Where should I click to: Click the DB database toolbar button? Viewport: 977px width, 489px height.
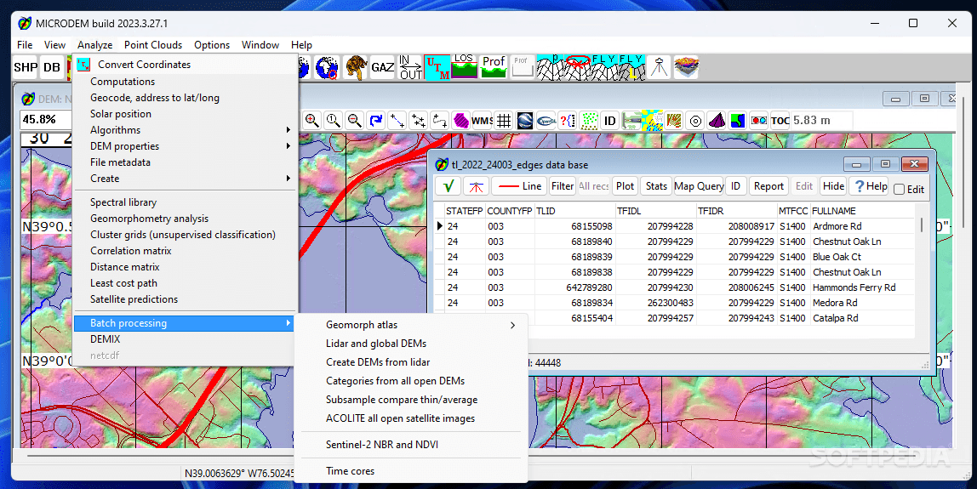pyautogui.click(x=52, y=67)
